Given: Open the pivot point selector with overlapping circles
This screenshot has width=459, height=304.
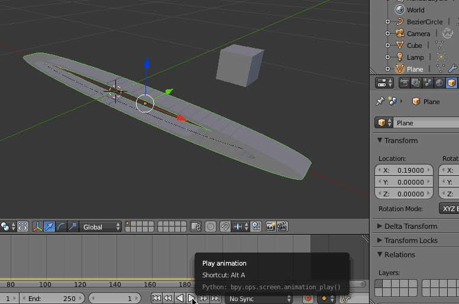Looking at the screenshot, I should pyautogui.click(x=8, y=227).
